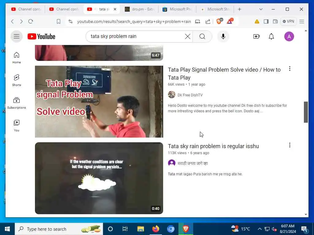Go back with the browser back arrow
Image resolution: width=314 pixels, height=235 pixels.
pos(12,21)
